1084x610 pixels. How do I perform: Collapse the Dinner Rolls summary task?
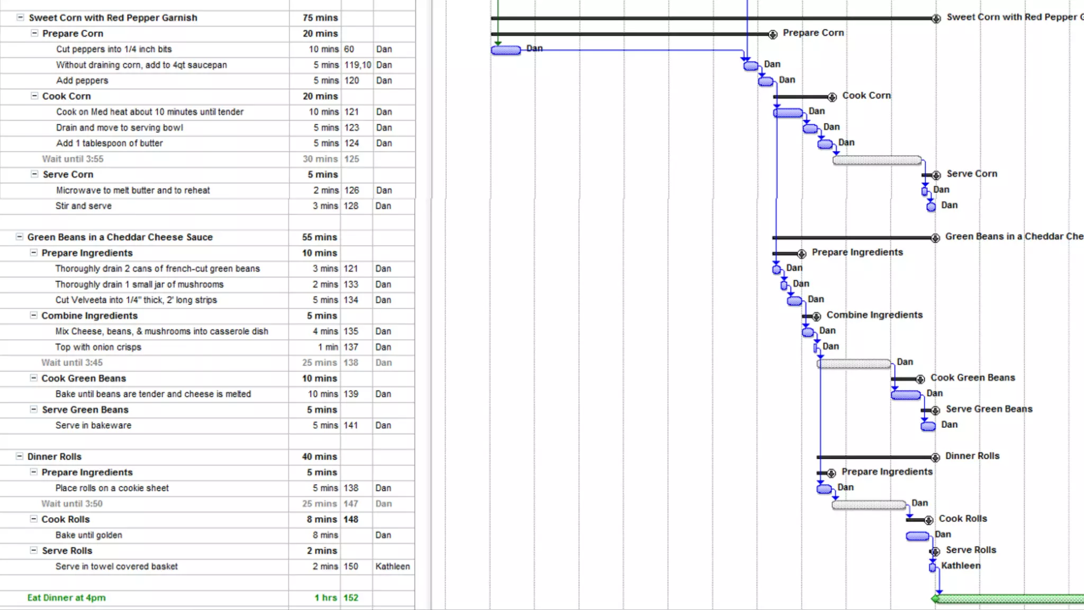tap(20, 456)
